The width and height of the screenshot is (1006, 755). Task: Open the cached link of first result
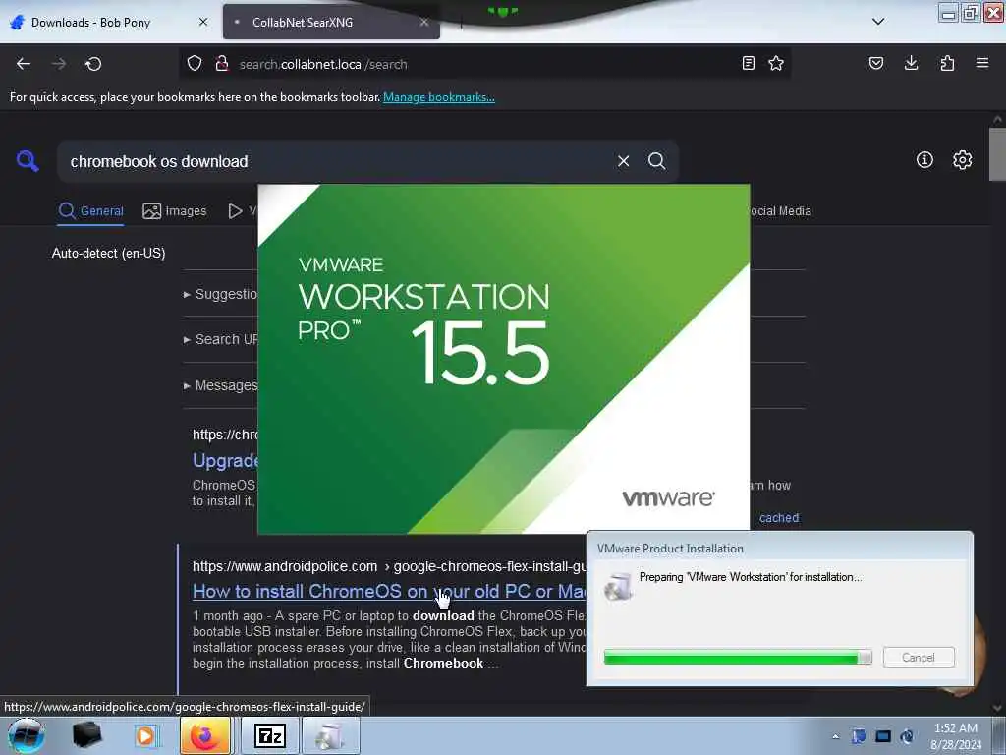coord(779,517)
